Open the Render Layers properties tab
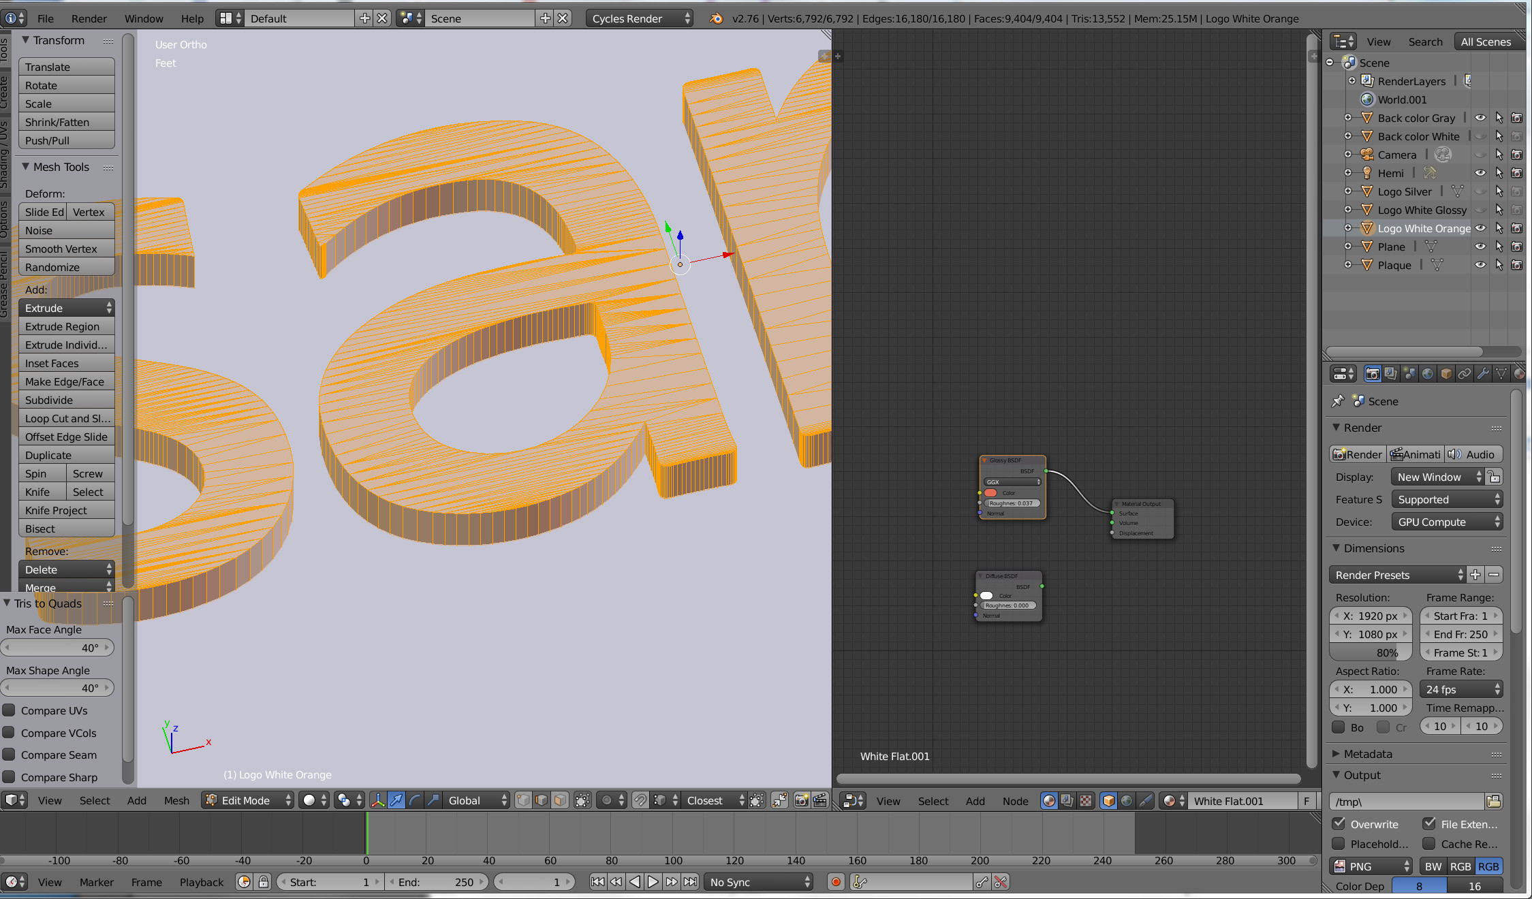 point(1390,374)
